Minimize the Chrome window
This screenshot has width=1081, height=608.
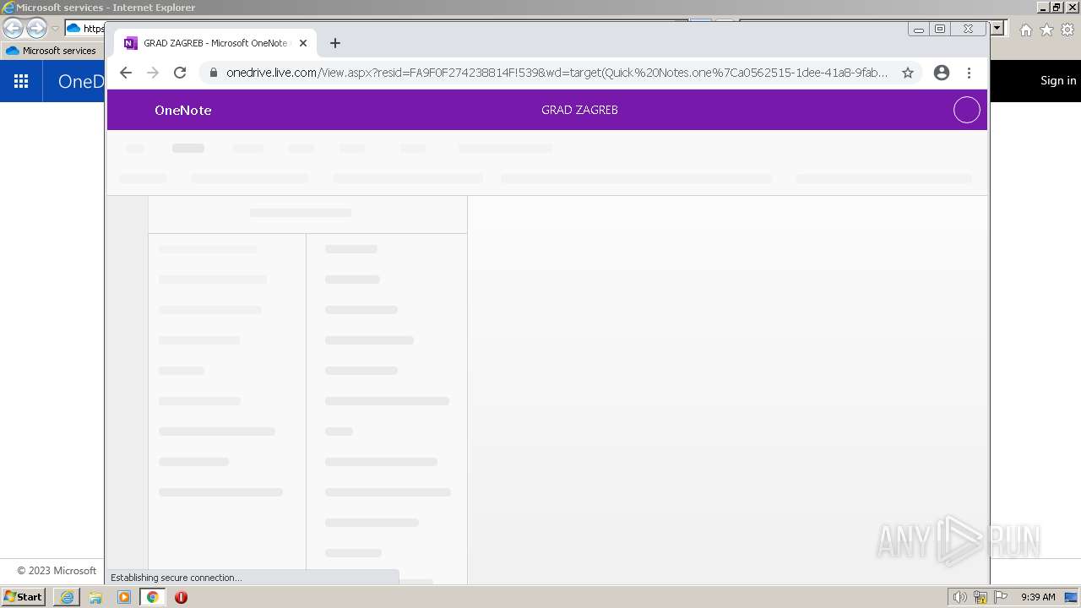pyautogui.click(x=919, y=29)
